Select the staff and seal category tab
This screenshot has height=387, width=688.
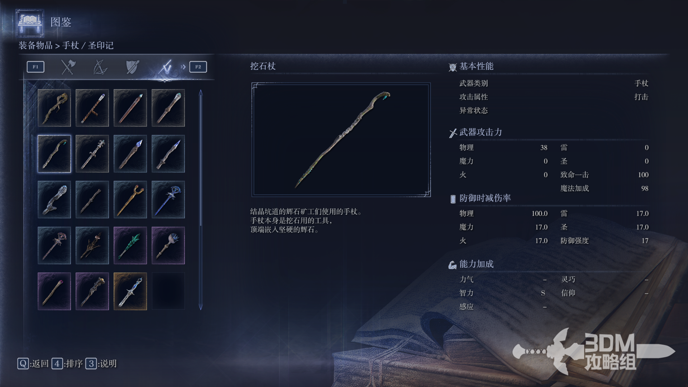click(165, 67)
